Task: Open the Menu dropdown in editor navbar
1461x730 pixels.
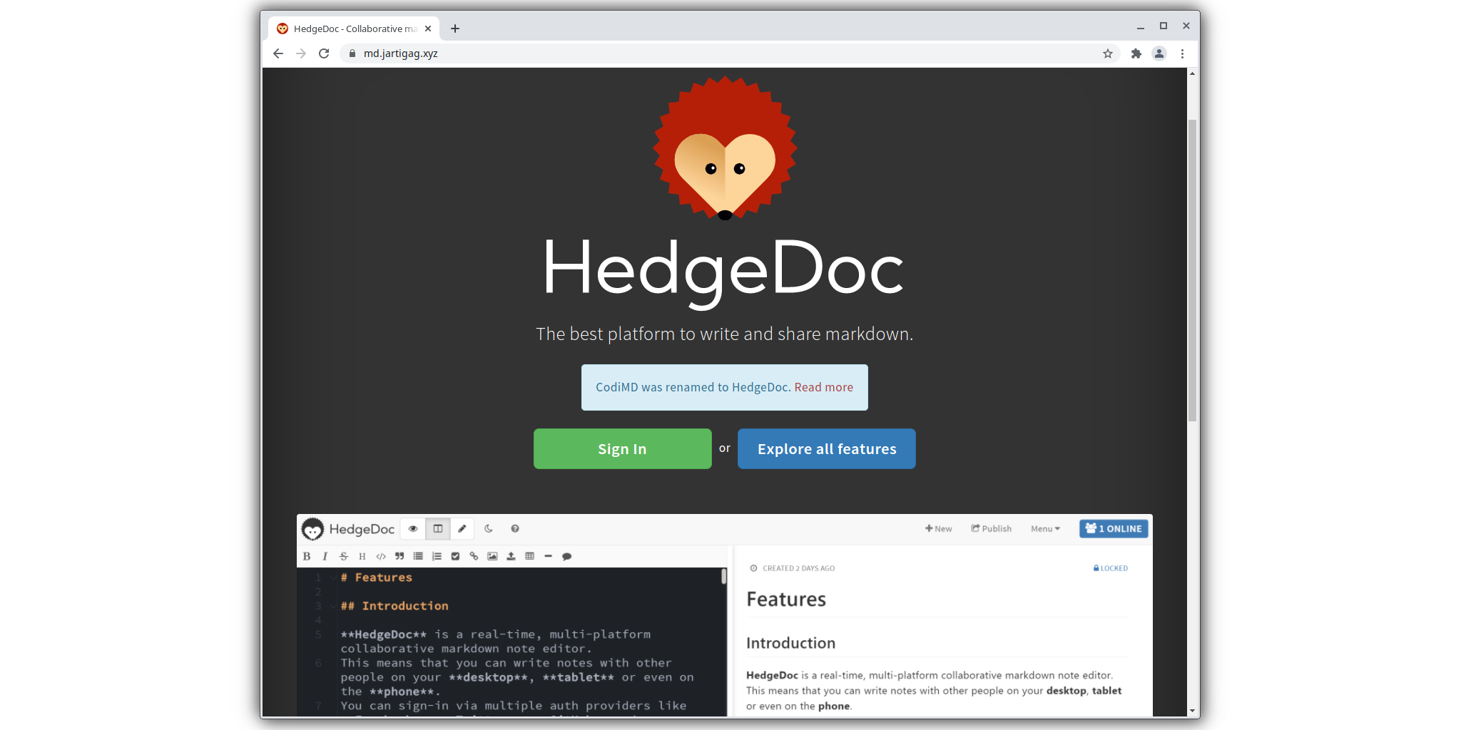Action: [x=1045, y=529]
